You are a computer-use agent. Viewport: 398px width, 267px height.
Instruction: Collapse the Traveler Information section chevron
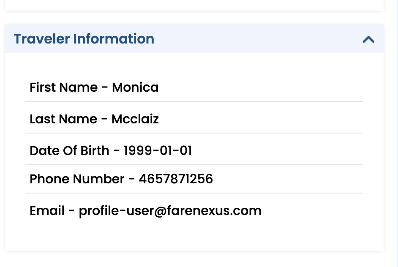click(368, 39)
